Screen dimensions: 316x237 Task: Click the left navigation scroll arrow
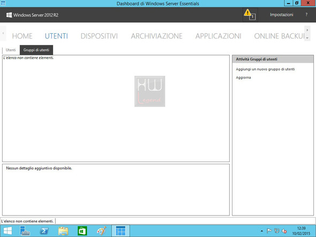pos(3,33)
